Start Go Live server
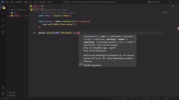Image resolution: width=179 pixels, height=100 pixels. click(x=156, y=98)
